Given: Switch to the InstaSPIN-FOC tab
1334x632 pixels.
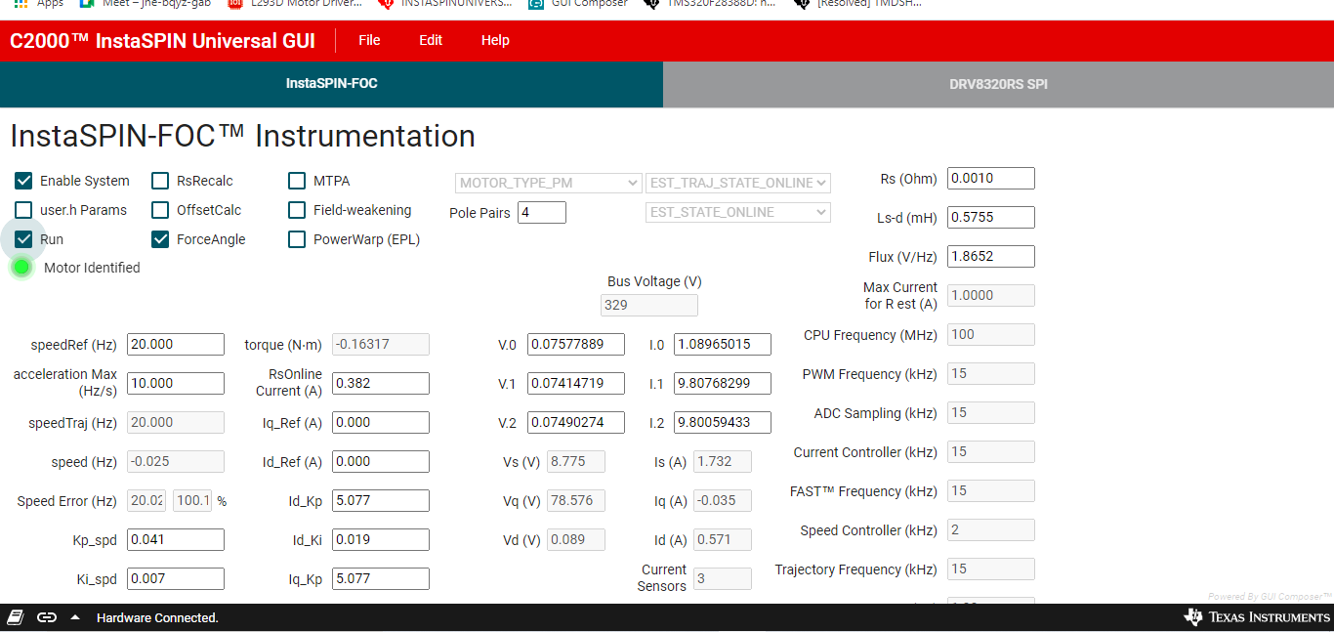Looking at the screenshot, I should point(331,84).
